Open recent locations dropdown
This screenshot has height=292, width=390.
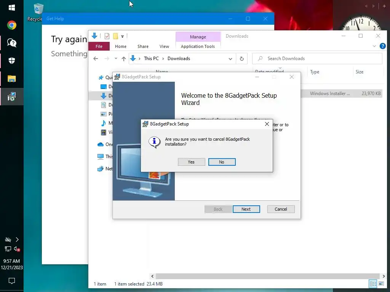click(116, 59)
